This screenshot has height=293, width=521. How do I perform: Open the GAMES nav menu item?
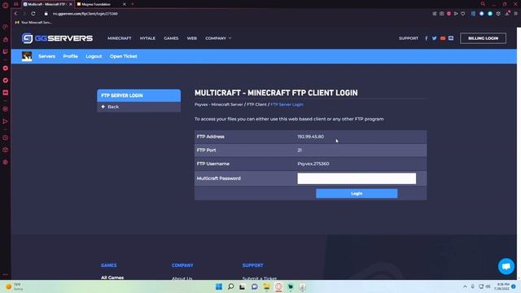coord(171,38)
